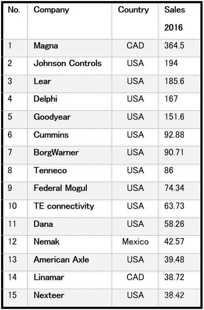Click Goodyear sales value 151.6

174,117
